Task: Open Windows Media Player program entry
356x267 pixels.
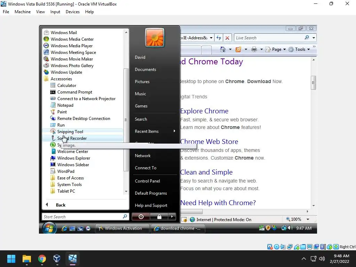Action: pos(72,46)
